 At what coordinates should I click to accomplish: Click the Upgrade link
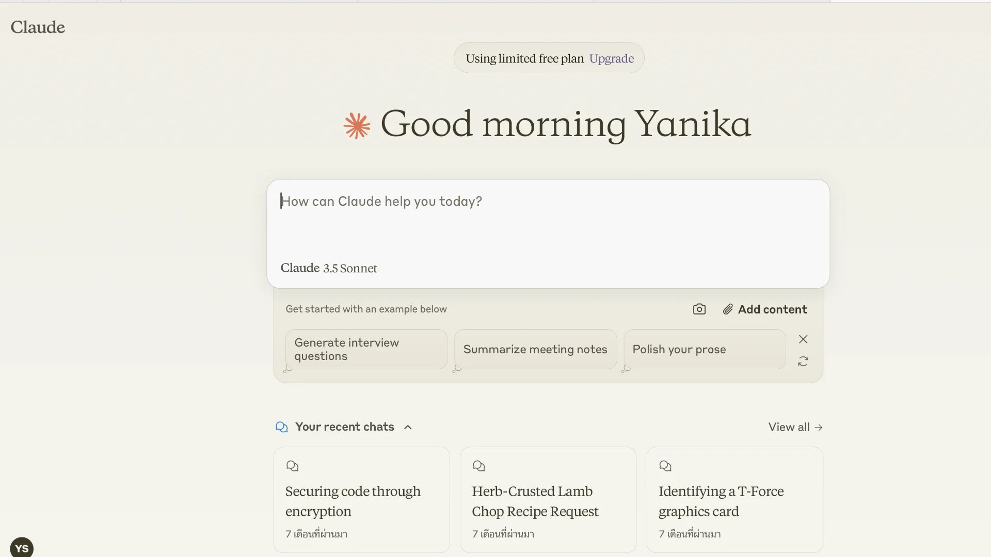point(611,58)
